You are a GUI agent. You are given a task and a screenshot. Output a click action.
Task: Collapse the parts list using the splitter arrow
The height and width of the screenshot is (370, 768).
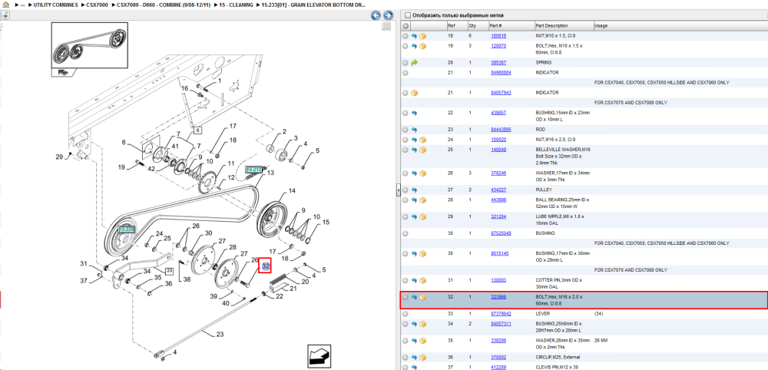[398, 190]
